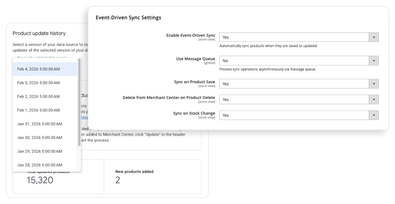Viewport: 395px width, 204px height.
Task: Click the Enable Event-Driven Sync dropdown arrow
Action: pos(374,37)
